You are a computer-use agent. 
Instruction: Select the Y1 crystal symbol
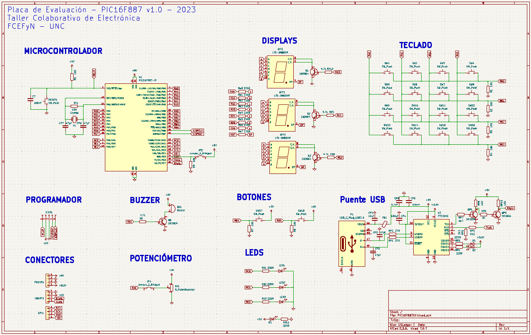[74, 119]
